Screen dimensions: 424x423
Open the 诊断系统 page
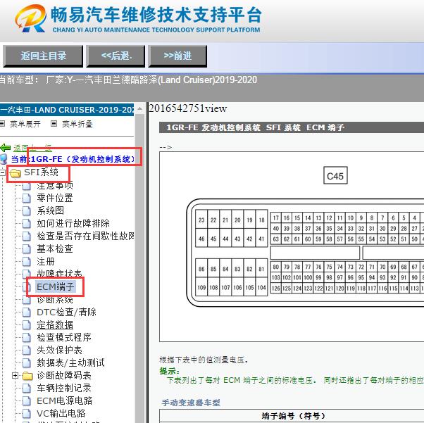click(55, 300)
